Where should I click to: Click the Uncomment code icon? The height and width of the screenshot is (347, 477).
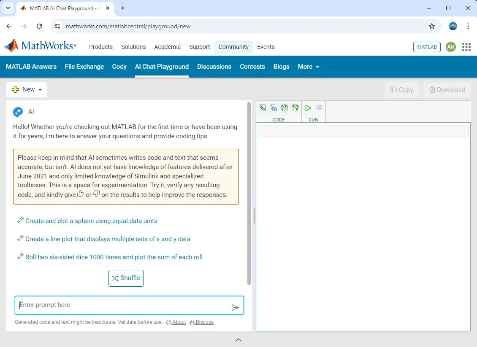(273, 108)
